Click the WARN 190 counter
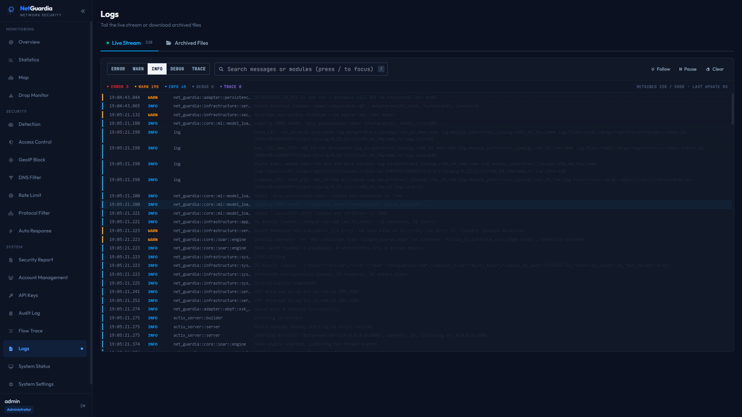This screenshot has height=417, width=742. (146, 87)
